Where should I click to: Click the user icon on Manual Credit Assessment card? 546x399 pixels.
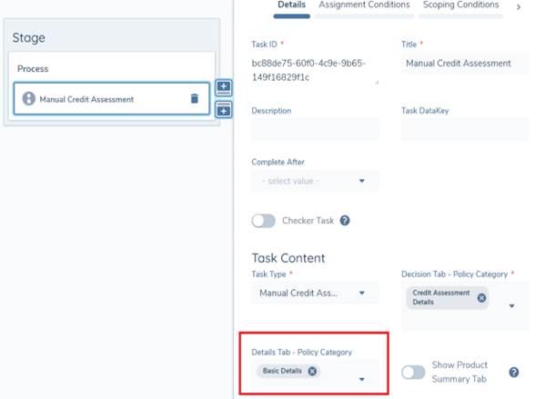click(29, 99)
